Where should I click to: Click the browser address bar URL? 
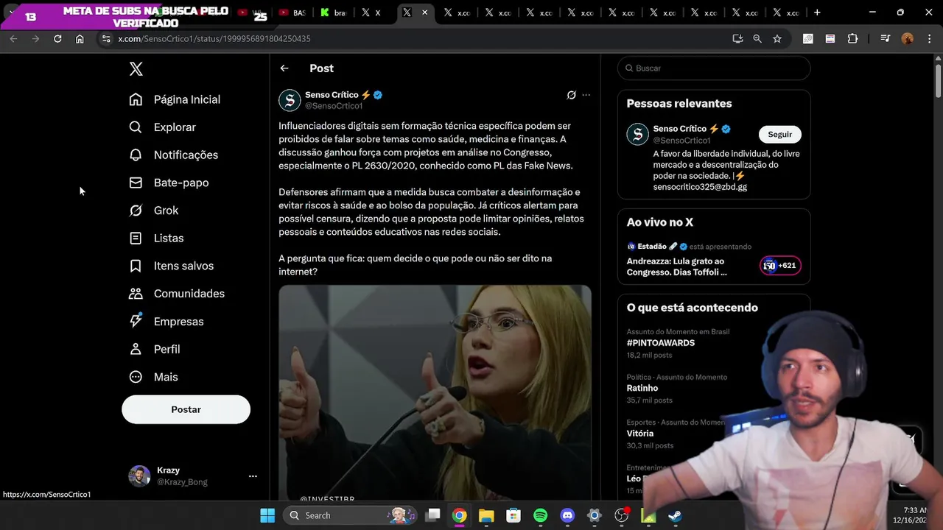point(214,38)
